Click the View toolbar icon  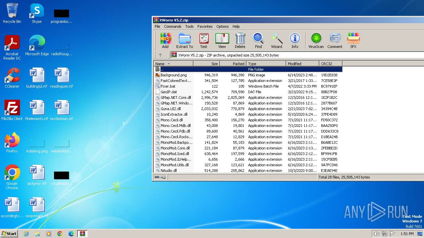(222, 41)
